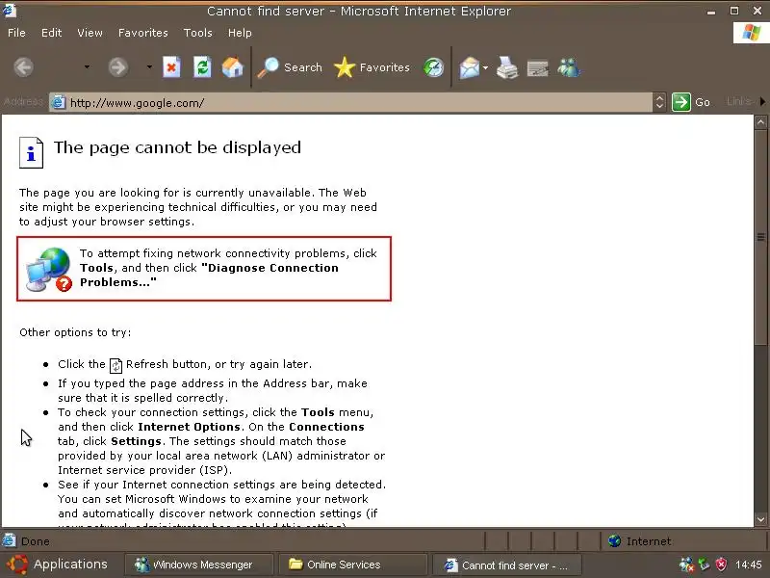The image size is (770, 578).
Task: Switch to Windows Messenger taskbar button
Action: [x=198, y=565]
